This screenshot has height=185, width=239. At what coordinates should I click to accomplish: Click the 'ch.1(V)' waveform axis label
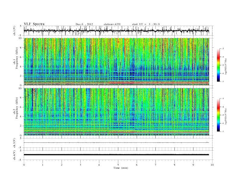pos(14,31)
